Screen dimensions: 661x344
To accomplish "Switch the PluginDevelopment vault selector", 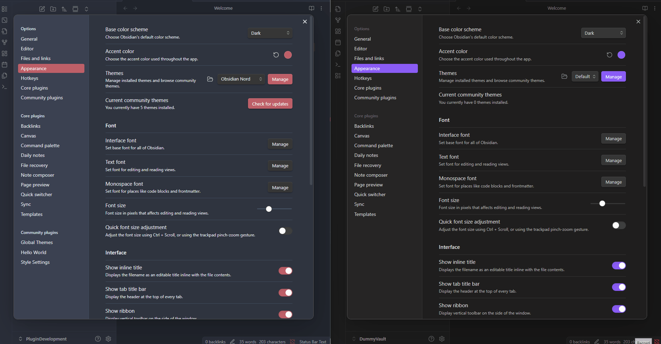I will pyautogui.click(x=42, y=339).
